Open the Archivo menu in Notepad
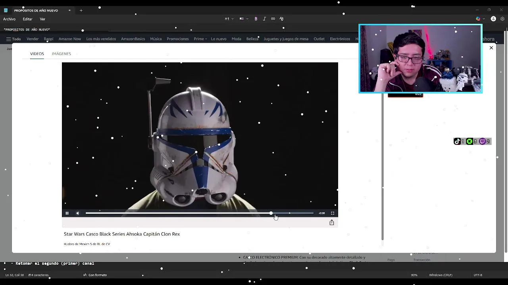The image size is (508, 285). (x=10, y=19)
